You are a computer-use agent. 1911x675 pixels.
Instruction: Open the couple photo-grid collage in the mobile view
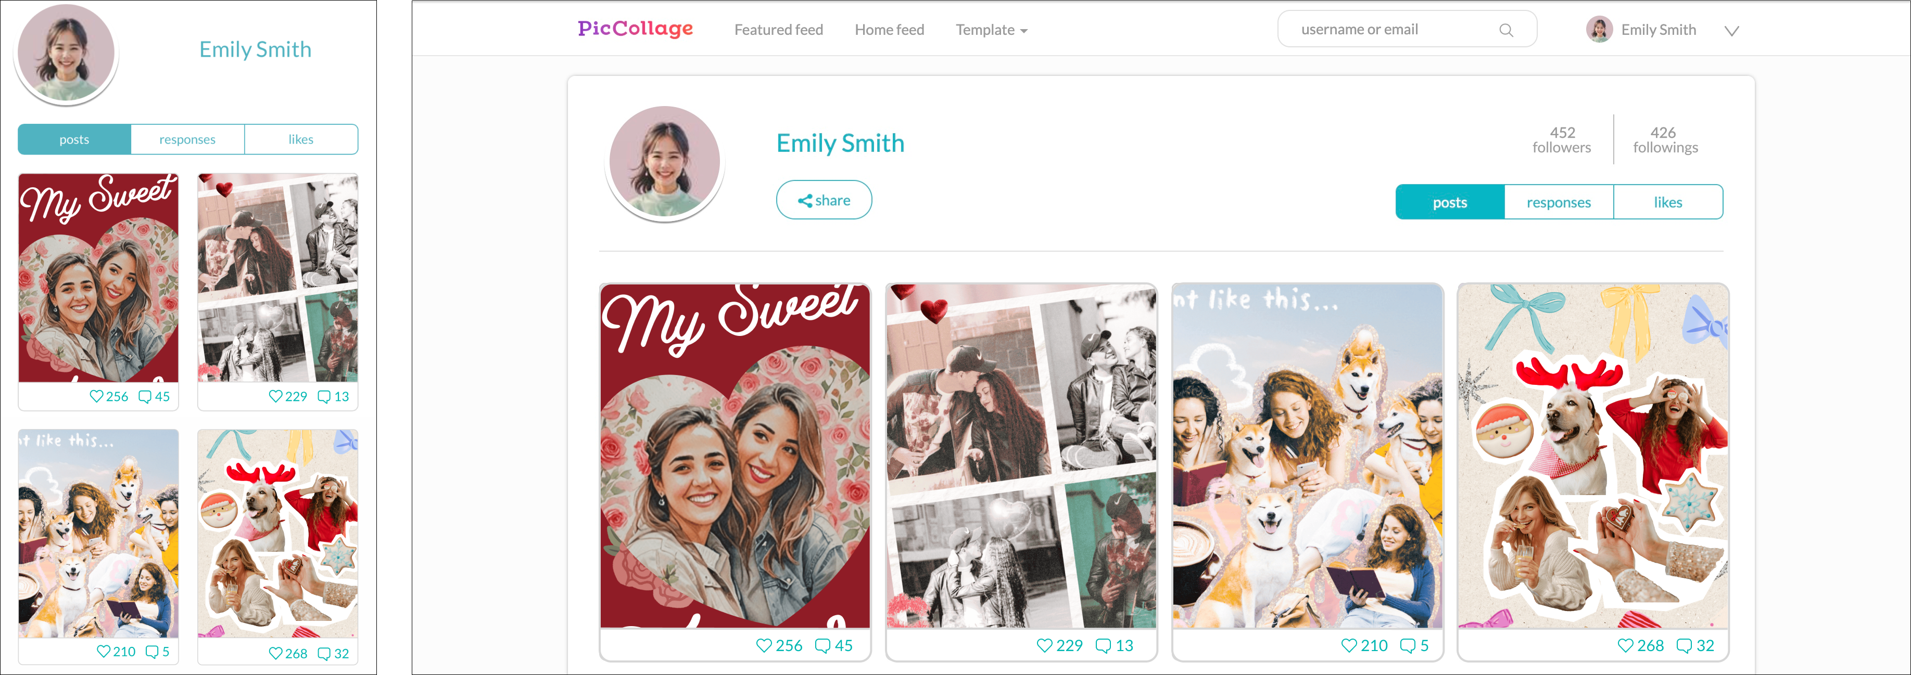tap(278, 278)
